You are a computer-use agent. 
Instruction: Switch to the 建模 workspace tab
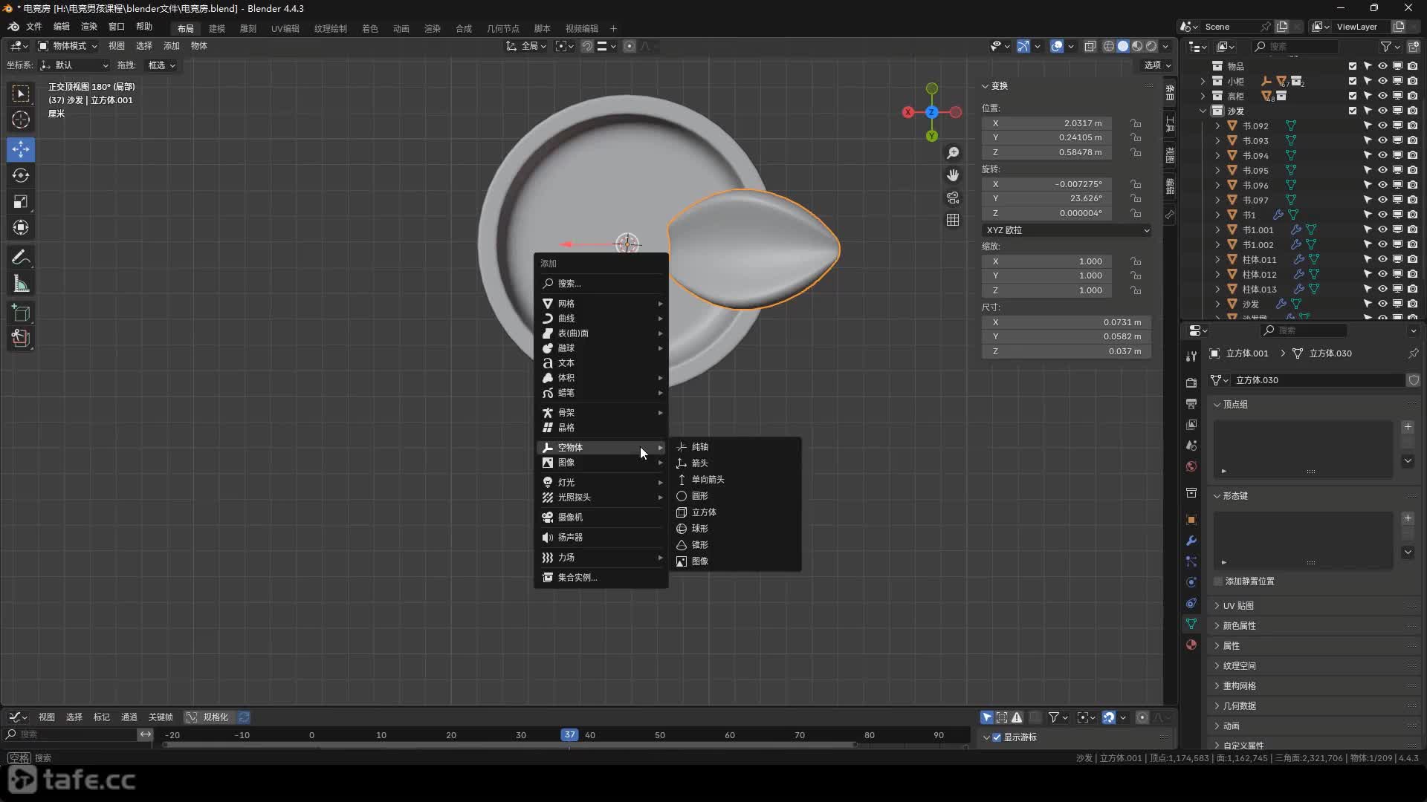click(x=217, y=28)
